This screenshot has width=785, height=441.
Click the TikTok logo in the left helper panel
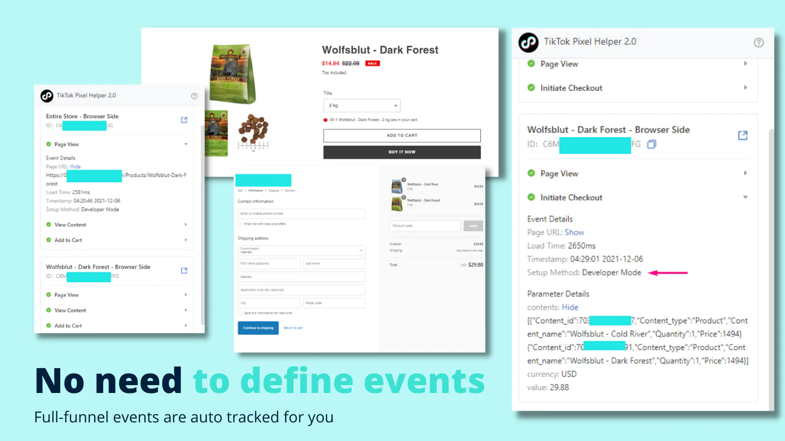pos(47,96)
